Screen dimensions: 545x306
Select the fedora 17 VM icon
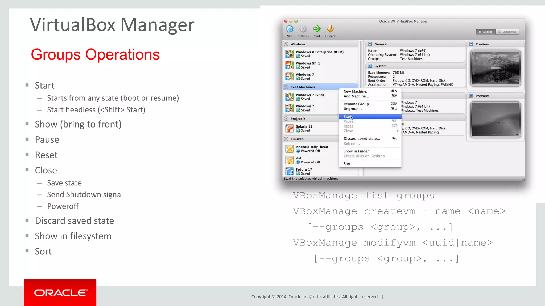(289, 171)
